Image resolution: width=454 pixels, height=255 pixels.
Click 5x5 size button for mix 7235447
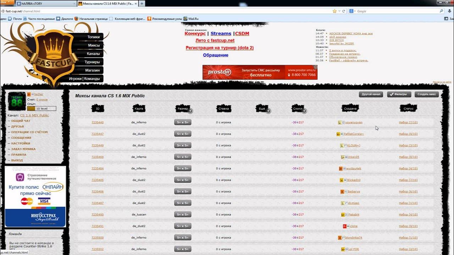[x=183, y=134]
